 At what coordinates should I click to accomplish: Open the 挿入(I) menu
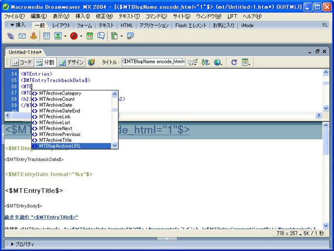[x=82, y=16]
